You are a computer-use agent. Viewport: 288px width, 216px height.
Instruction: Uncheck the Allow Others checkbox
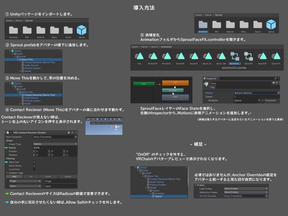(34, 166)
